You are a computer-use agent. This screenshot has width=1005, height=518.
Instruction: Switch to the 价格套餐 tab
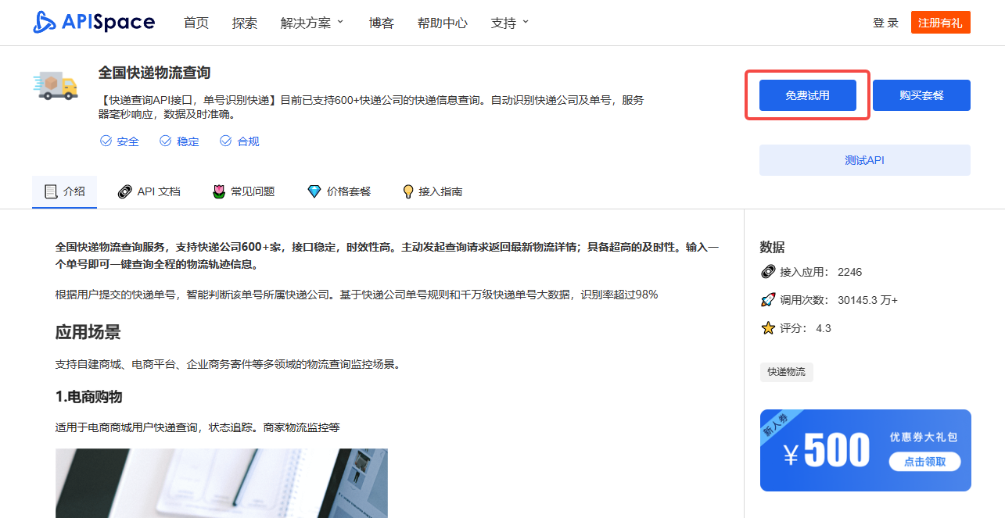click(339, 191)
